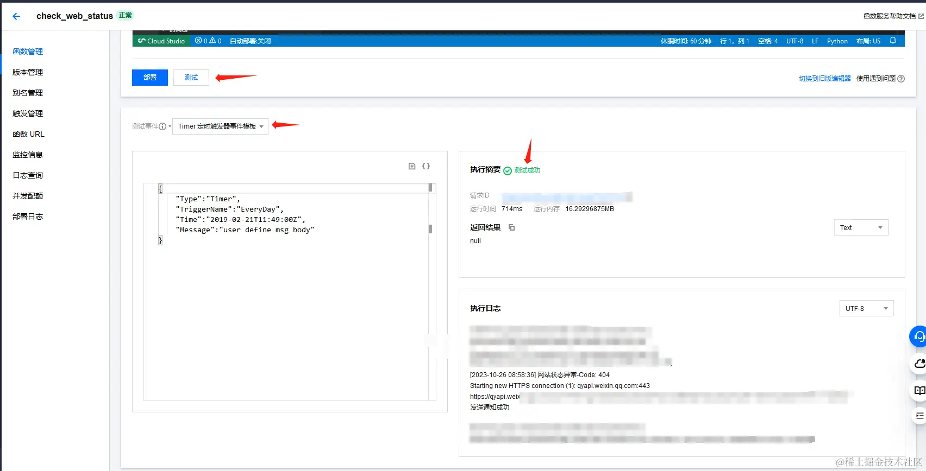Viewport: 926px width, 471px height.
Task: Open the UTF-8 encoding dropdown for 执行日志
Action: pyautogui.click(x=867, y=308)
